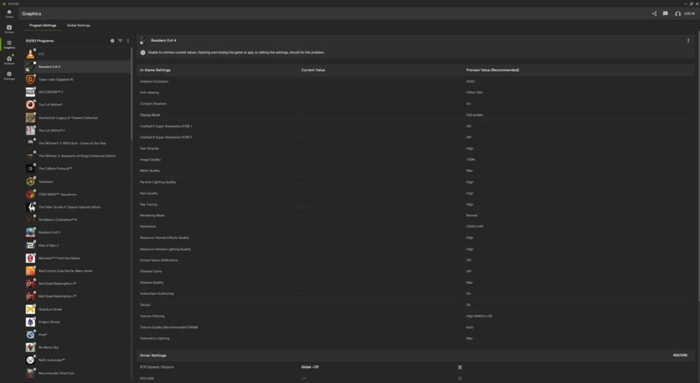This screenshot has width=700, height=383.
Task: Click the Shadow Quality setting label
Action: point(152,283)
